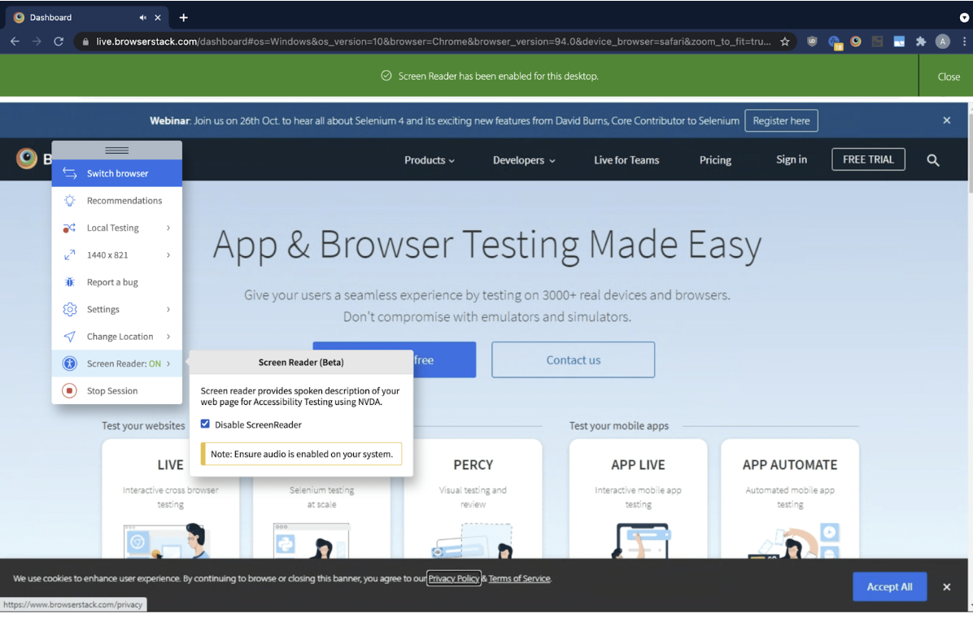Viewport: 973px width, 618px height.
Task: Reload the page with browser refresh icon
Action: pyautogui.click(x=59, y=41)
